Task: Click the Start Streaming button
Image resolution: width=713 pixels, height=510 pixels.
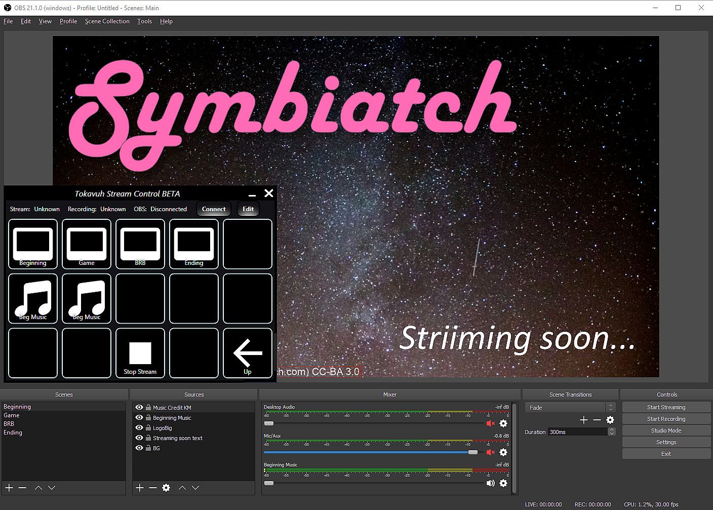Action: click(x=666, y=407)
